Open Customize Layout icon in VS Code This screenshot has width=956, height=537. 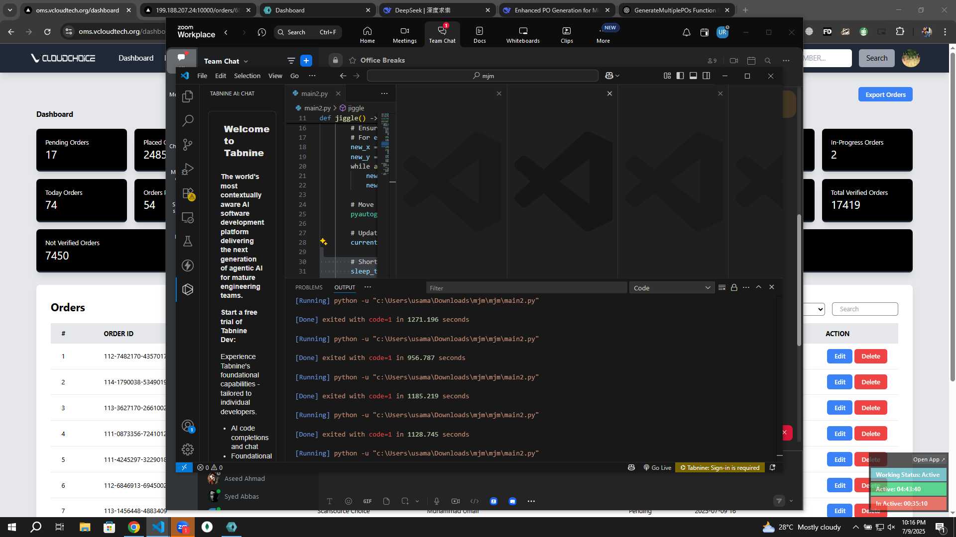pos(667,76)
